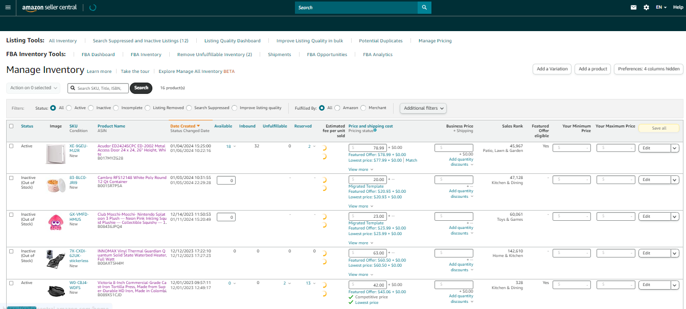The image size is (686, 309).
Task: Open Preferences: 4 columns hidden
Action: (x=649, y=69)
